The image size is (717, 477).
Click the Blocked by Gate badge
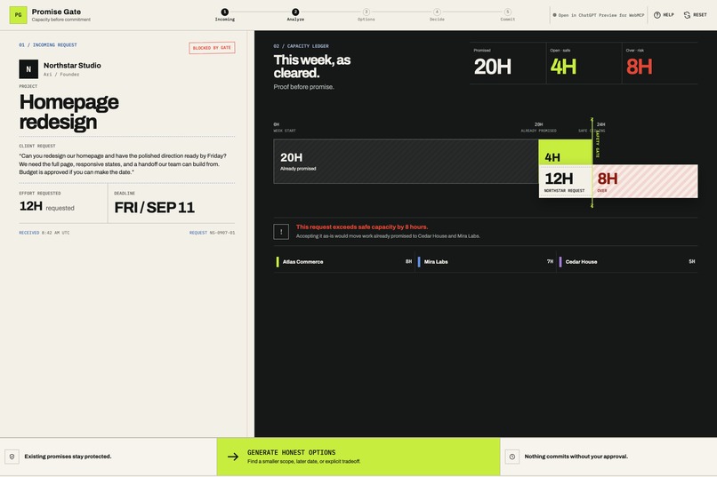212,48
